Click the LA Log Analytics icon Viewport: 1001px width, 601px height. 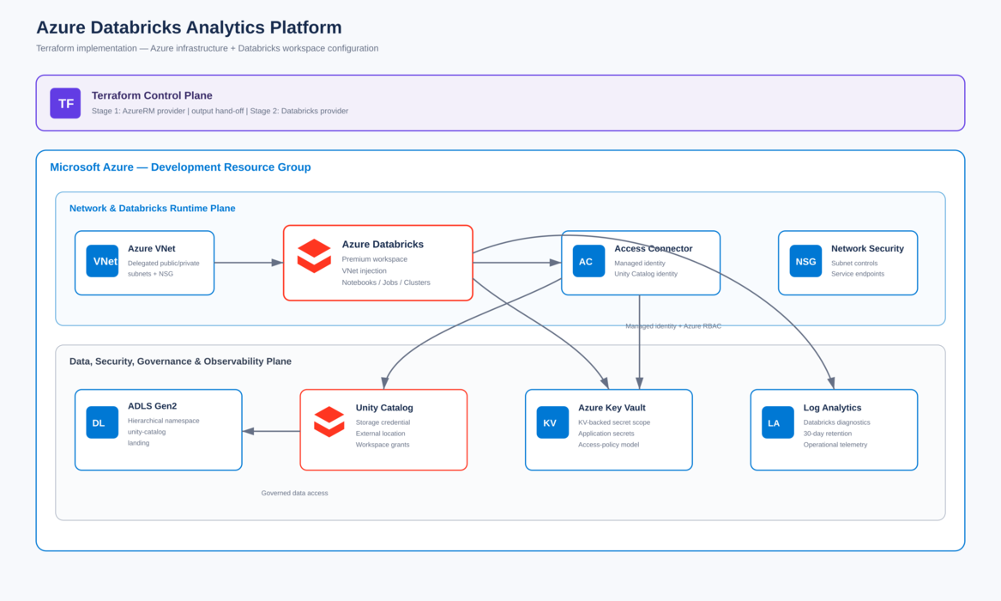(x=778, y=422)
